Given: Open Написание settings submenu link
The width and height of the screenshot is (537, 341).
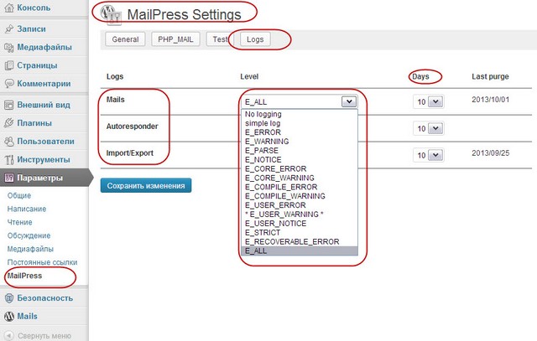Looking at the screenshot, I should click(27, 209).
